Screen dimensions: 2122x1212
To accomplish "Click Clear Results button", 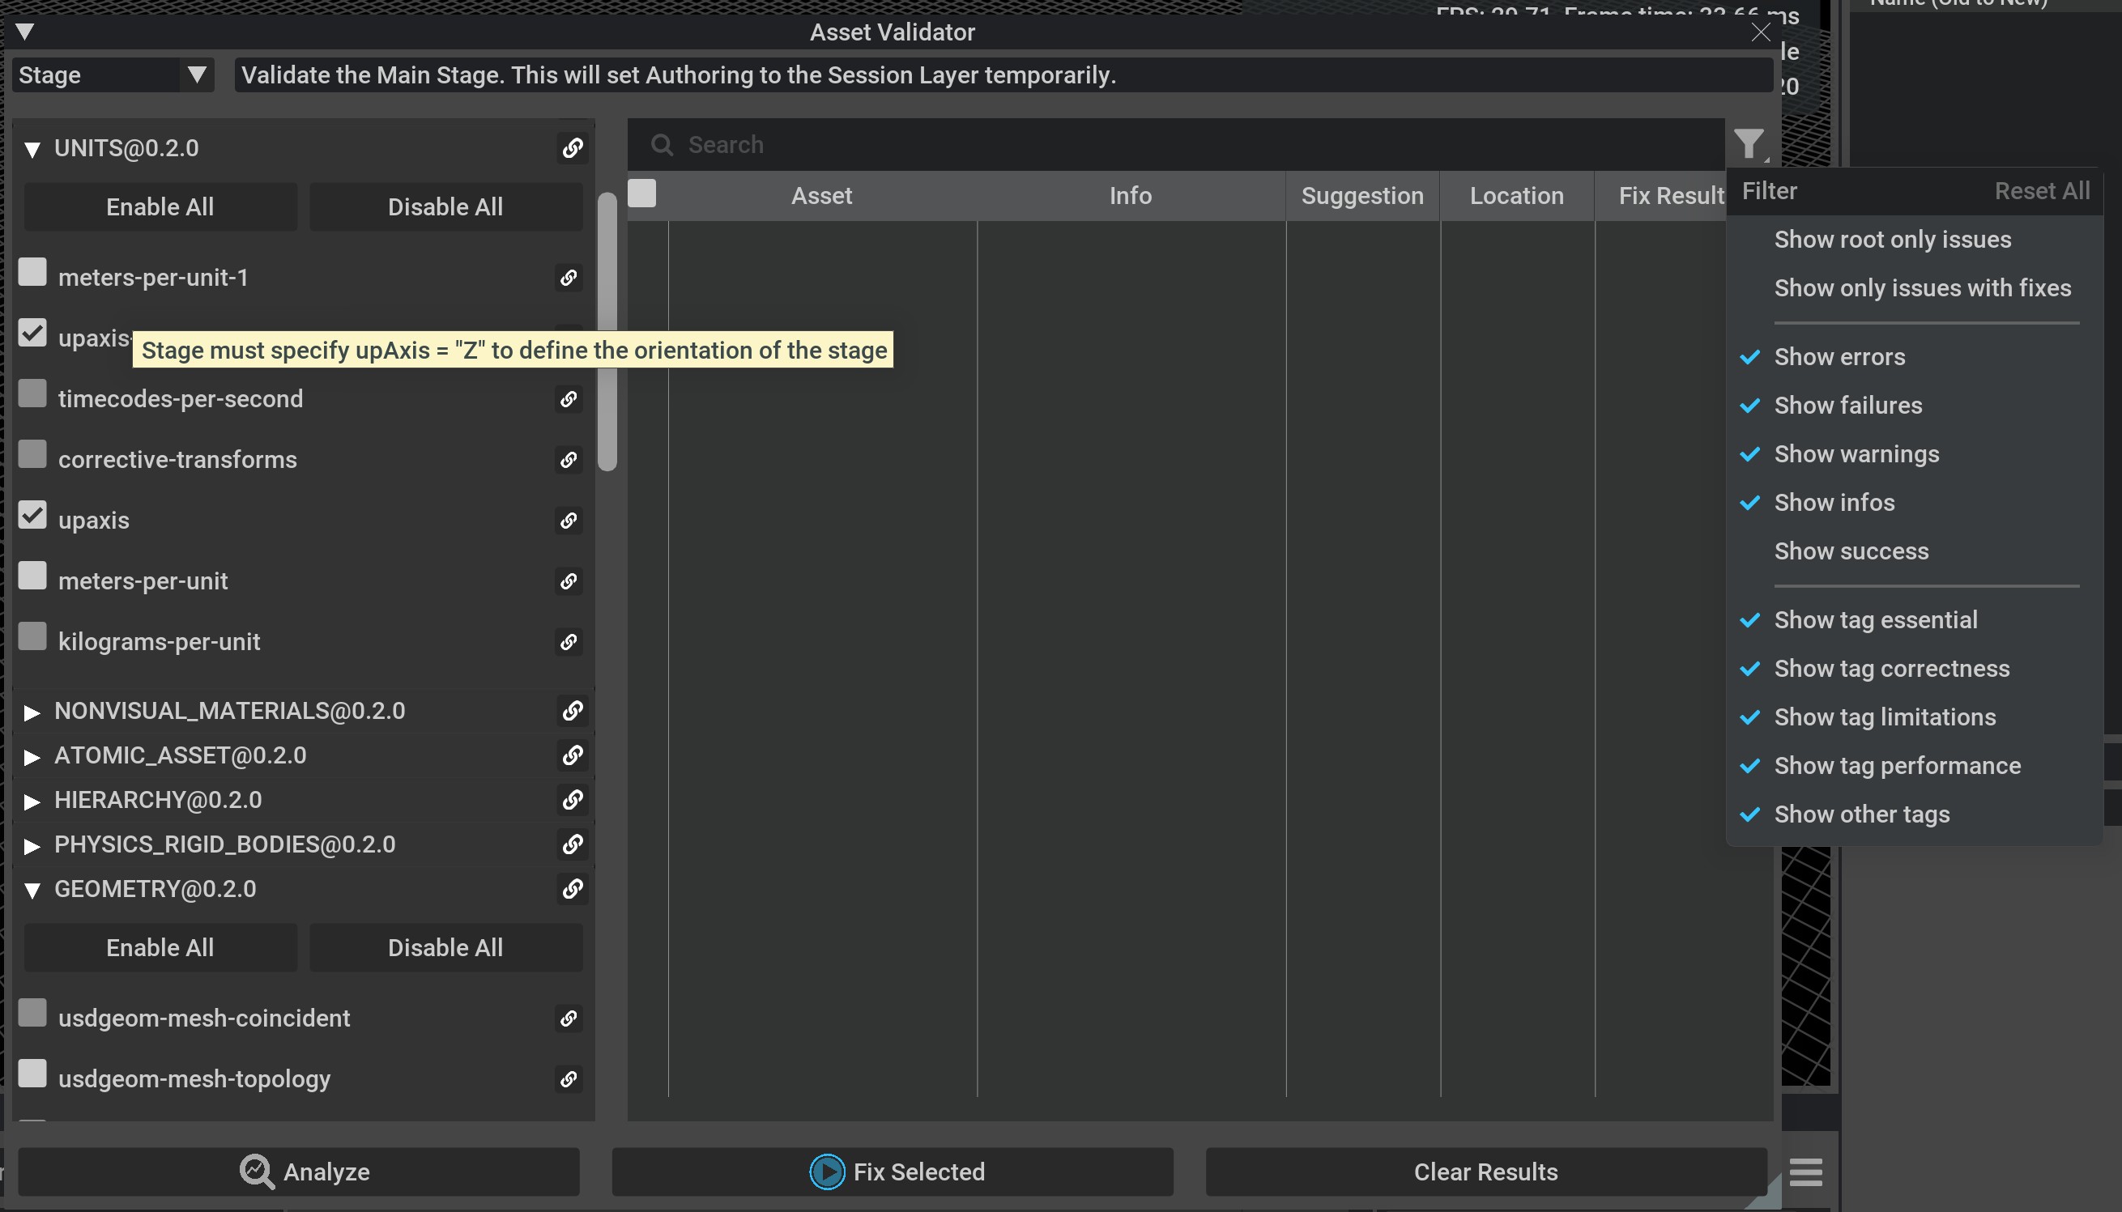I will [1485, 1172].
